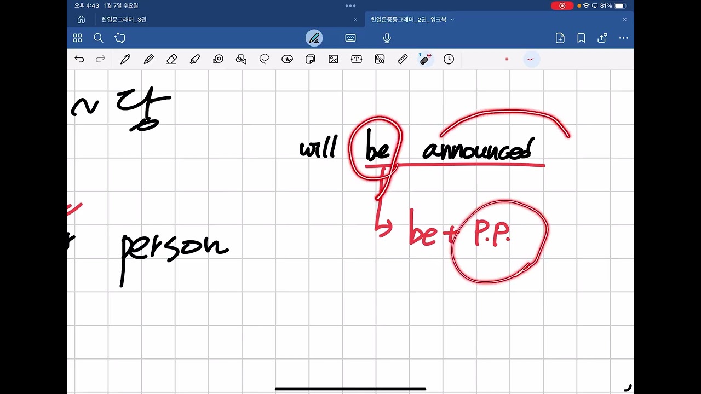Add a new page
Image resolution: width=701 pixels, height=394 pixels.
point(560,38)
